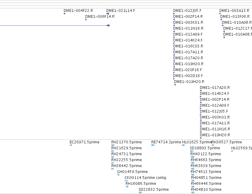The height and width of the screenshot is (194, 252).
Task: Click the DME1-020F16.F feature label
Action: 187,70
